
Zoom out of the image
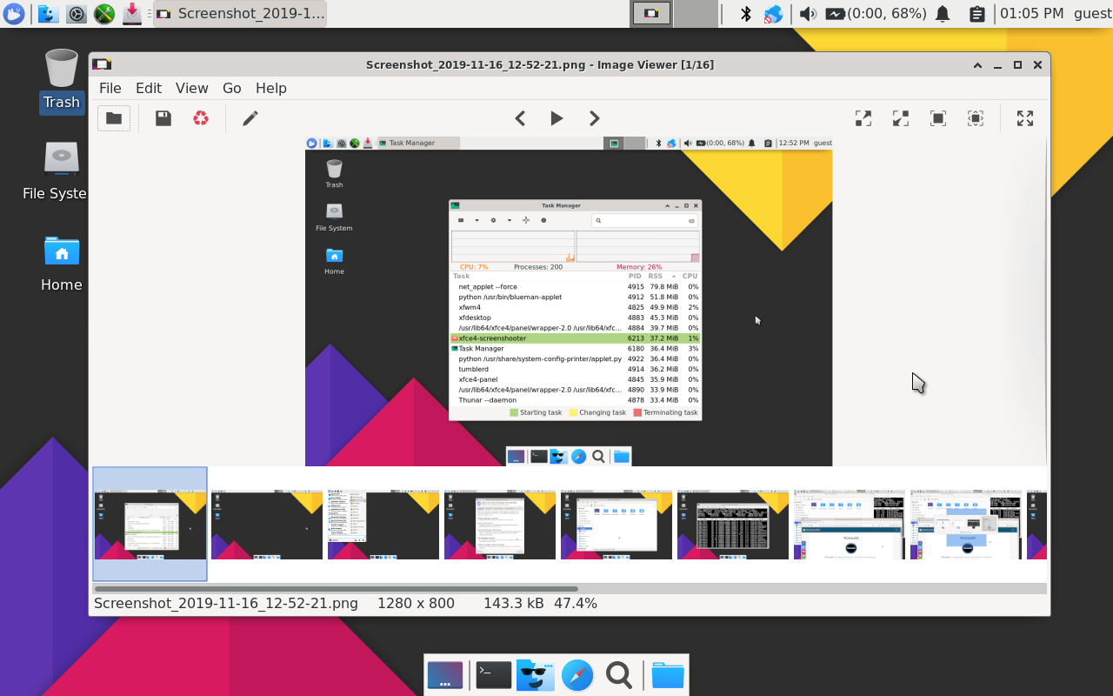tap(901, 118)
